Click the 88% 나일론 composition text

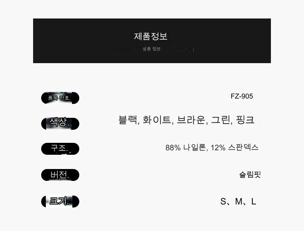point(187,147)
